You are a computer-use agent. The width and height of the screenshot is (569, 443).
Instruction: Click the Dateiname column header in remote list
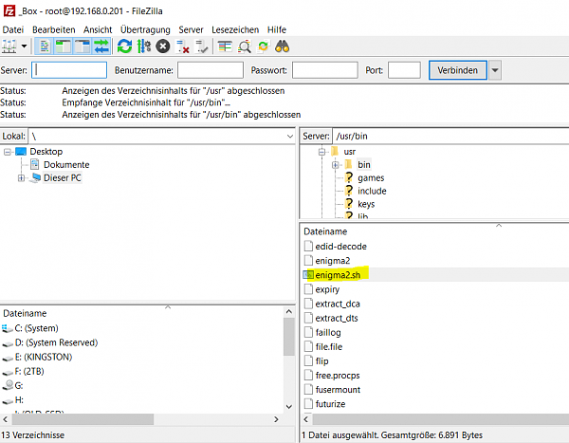point(324,231)
